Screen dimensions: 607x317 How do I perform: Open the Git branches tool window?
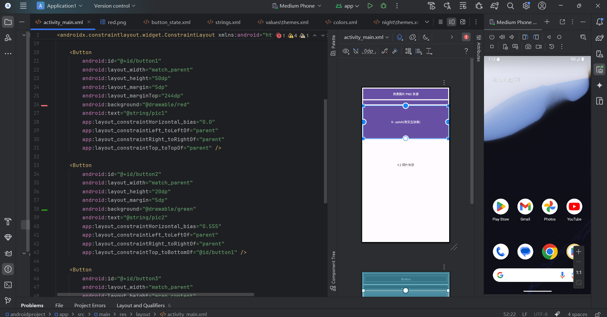tap(8, 301)
